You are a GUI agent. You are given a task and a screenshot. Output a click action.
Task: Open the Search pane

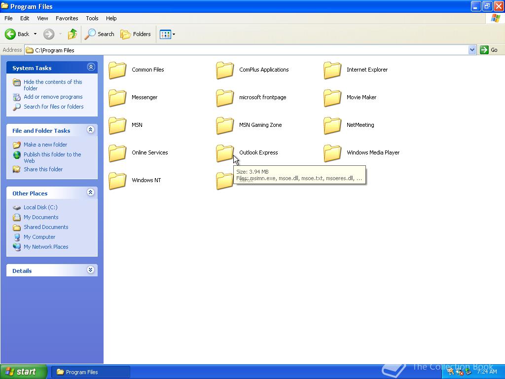99,34
